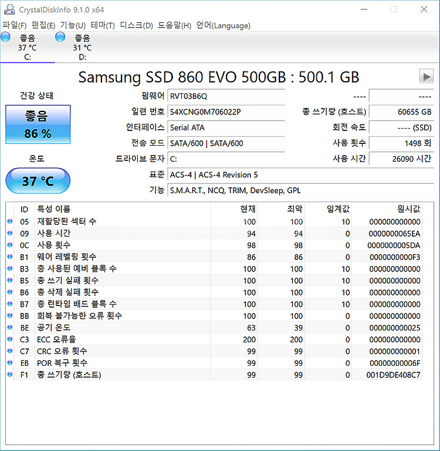Select the 재할당된 섹터 수 attribute row
The image size is (440, 451).
pyautogui.click(x=214, y=221)
